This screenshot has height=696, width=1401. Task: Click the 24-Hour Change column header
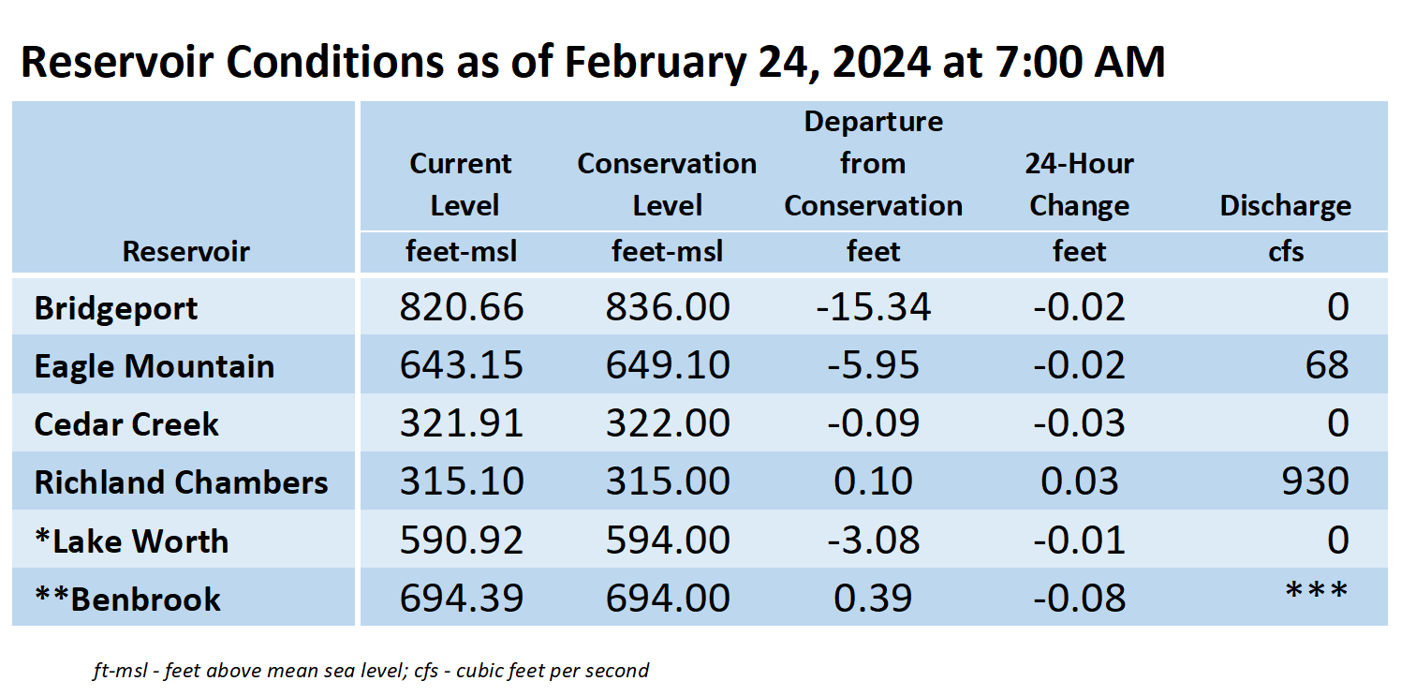pyautogui.click(x=1079, y=185)
